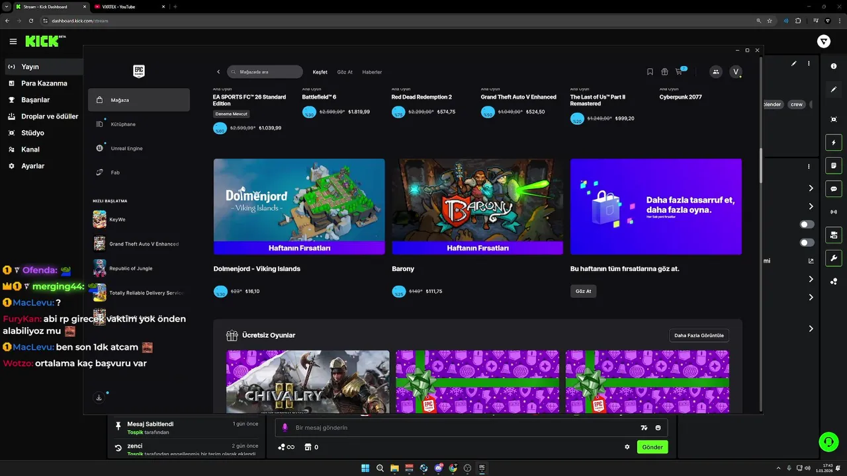This screenshot has width=847, height=476.
Task: Toggle the lightning bolt panel icon
Action: [834, 142]
